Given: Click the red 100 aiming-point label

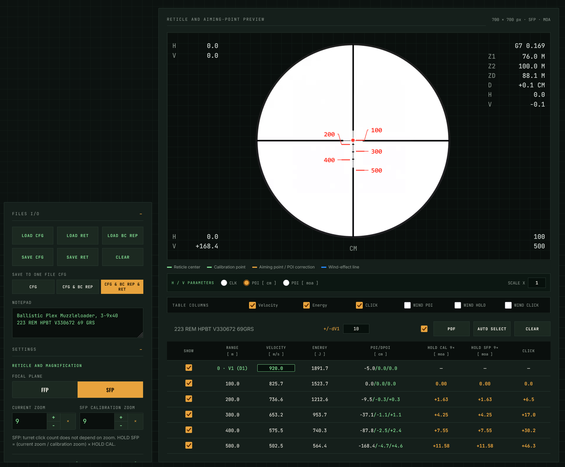Looking at the screenshot, I should click(x=376, y=130).
